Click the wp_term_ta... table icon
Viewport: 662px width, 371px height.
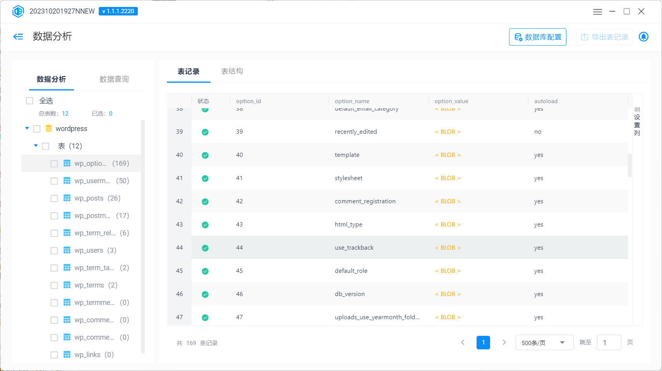(x=67, y=268)
